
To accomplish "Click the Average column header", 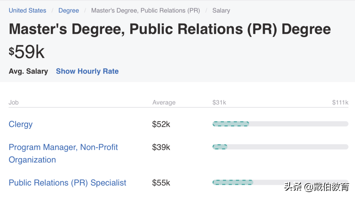I will (164, 102).
